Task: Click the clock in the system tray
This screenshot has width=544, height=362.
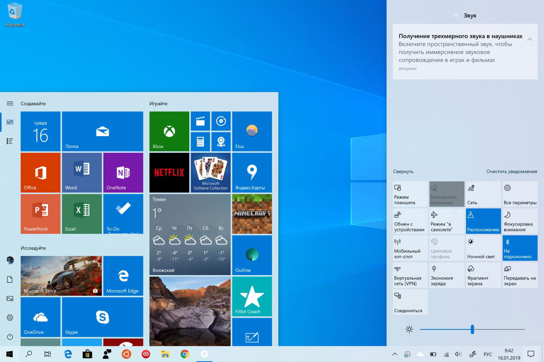Action: tap(508, 354)
